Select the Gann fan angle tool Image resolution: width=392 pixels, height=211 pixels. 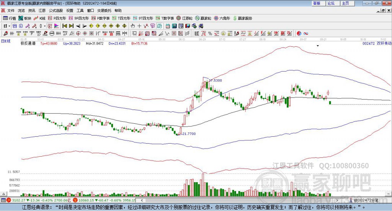[x=140, y=33]
